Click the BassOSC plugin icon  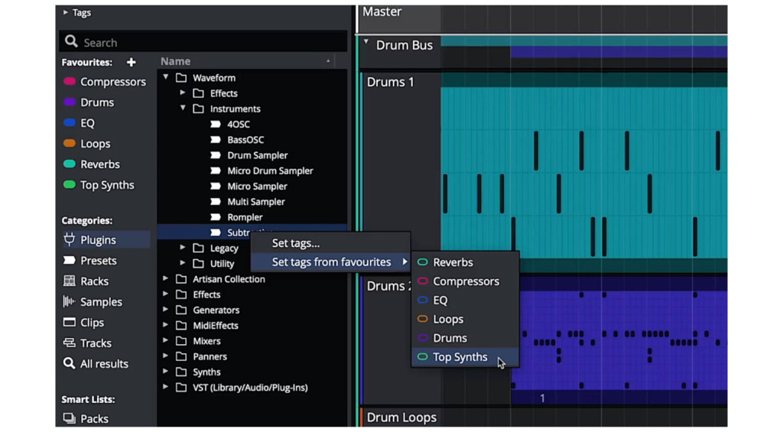coord(216,139)
